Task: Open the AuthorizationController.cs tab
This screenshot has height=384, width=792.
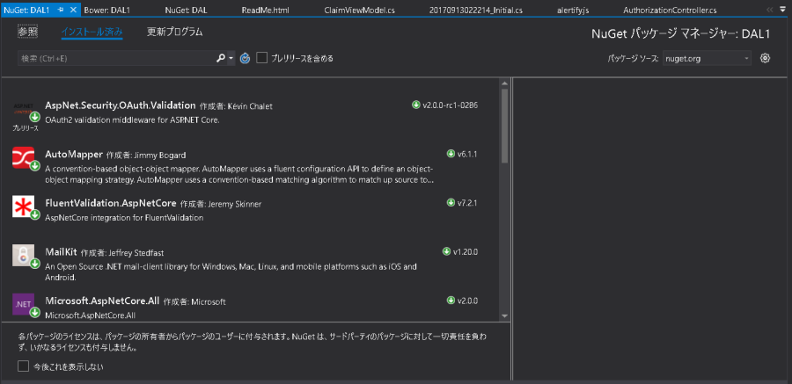Action: click(670, 10)
